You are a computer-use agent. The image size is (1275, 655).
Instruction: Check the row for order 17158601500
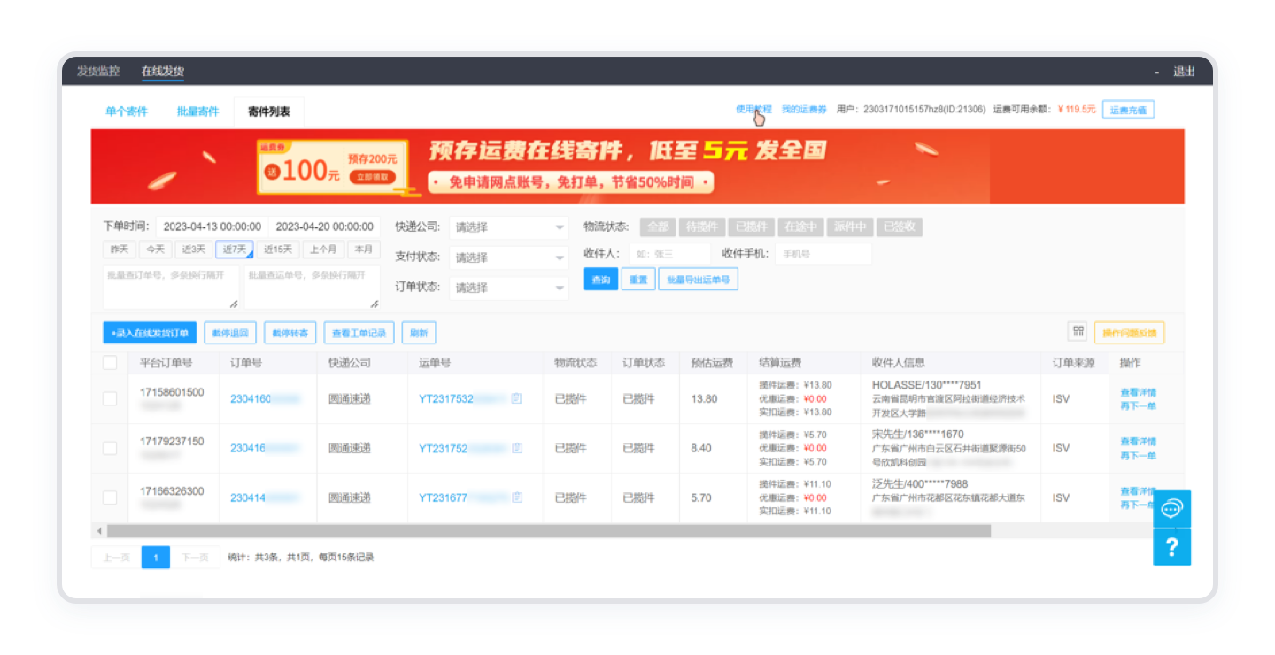coord(110,399)
